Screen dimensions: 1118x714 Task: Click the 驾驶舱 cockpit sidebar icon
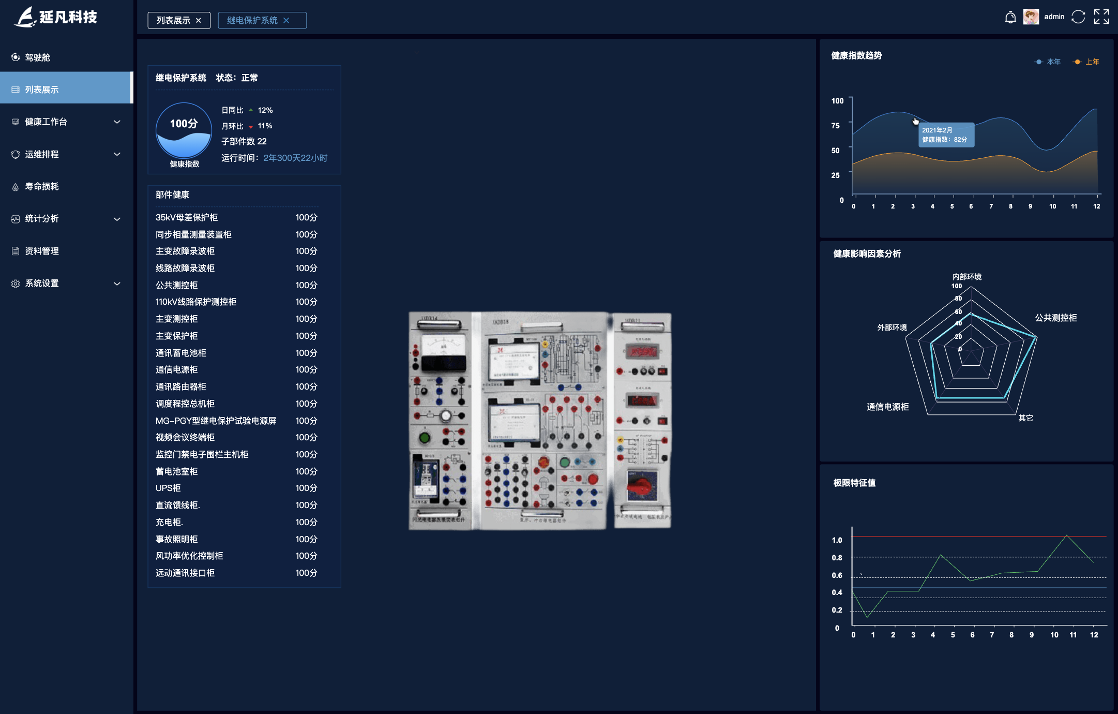[16, 57]
